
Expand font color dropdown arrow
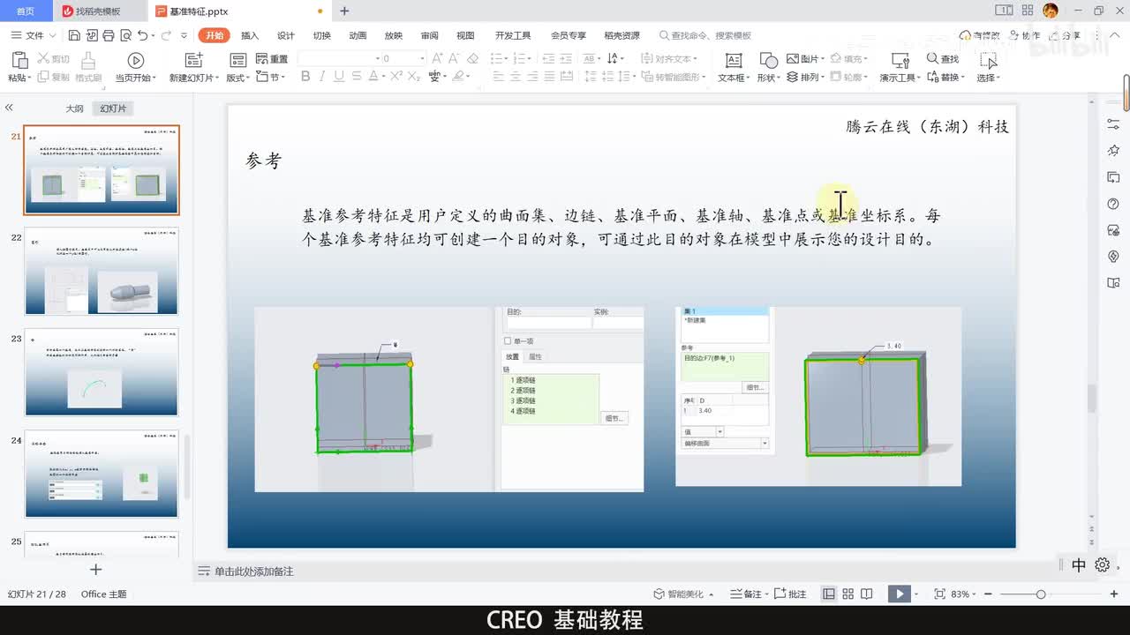(382, 78)
